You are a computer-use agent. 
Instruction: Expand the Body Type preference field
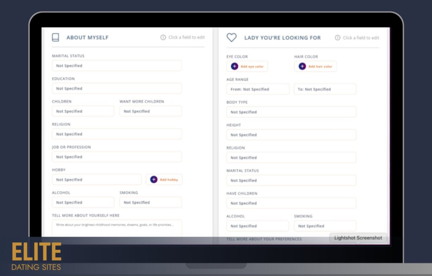[291, 112]
